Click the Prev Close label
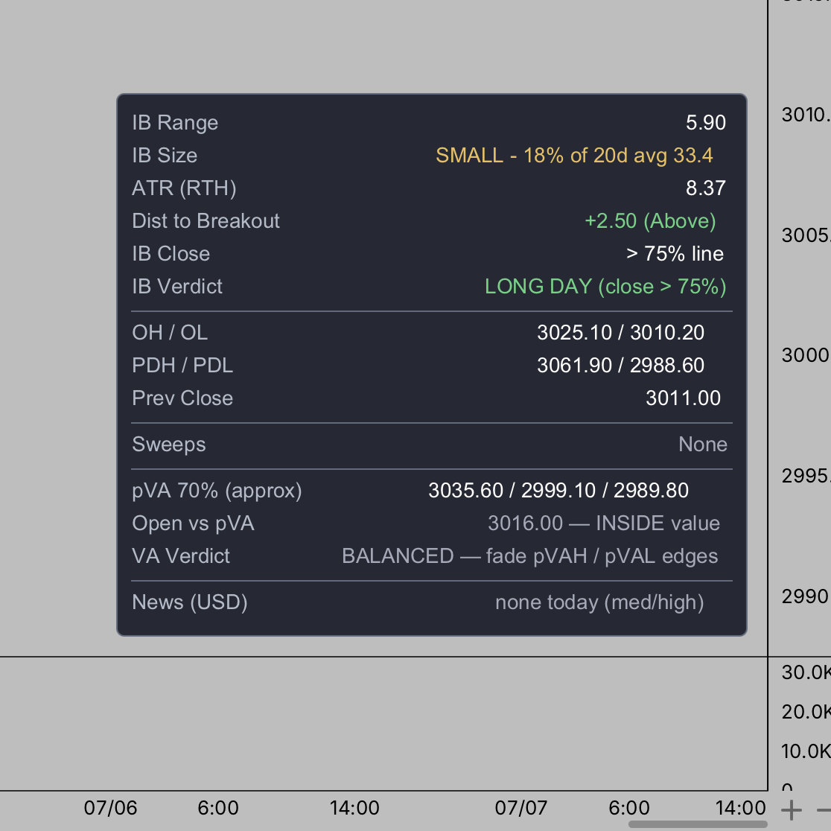The height and width of the screenshot is (831, 831). (182, 398)
